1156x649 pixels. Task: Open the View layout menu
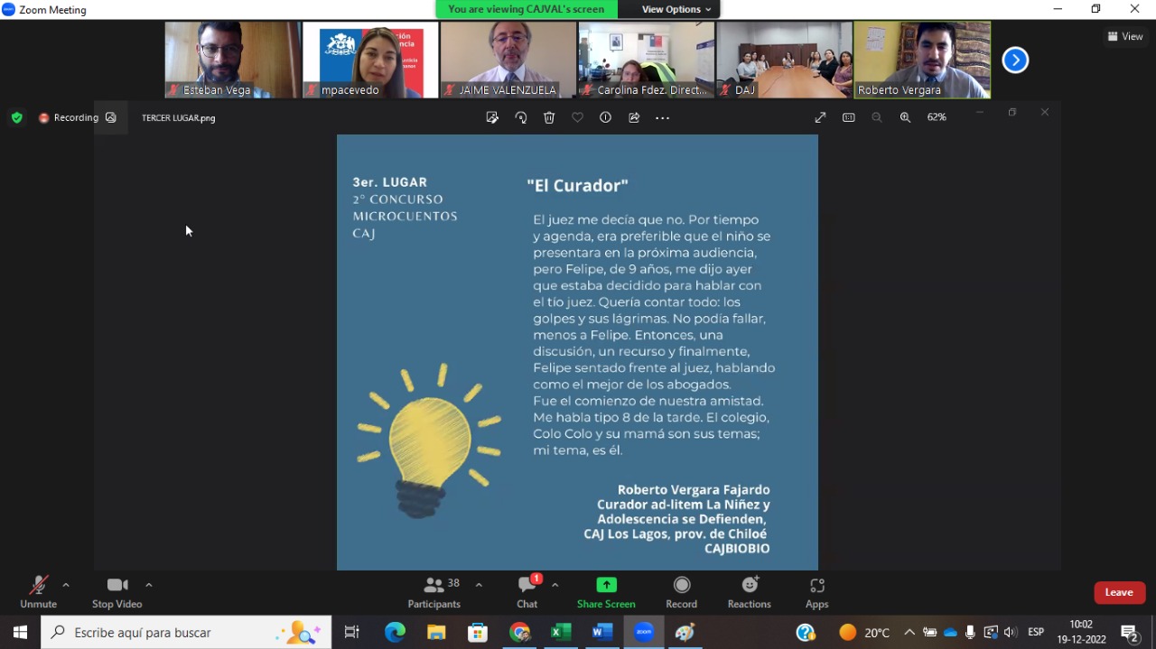point(1125,36)
